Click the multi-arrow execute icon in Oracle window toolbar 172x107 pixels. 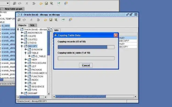pyautogui.click(x=38, y=20)
